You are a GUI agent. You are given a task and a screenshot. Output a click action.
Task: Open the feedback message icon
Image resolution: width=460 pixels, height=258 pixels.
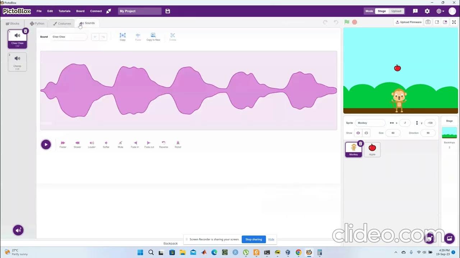click(x=415, y=11)
